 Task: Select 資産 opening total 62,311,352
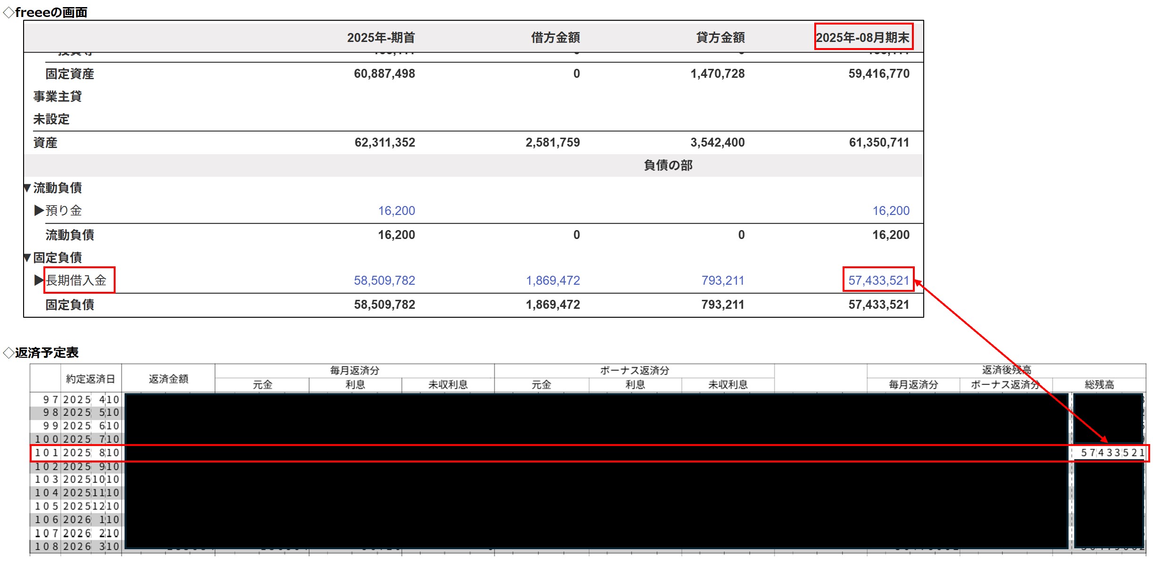pyautogui.click(x=385, y=142)
